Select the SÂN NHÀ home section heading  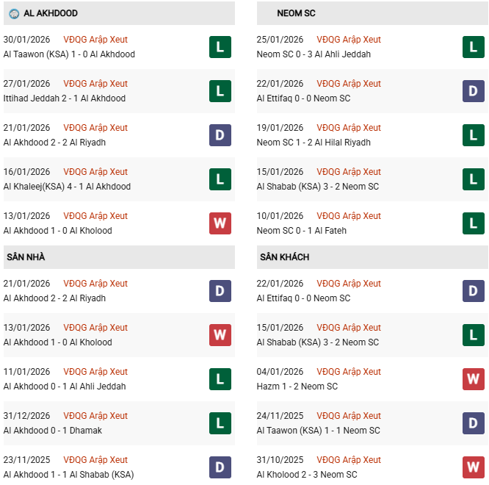tap(26, 257)
